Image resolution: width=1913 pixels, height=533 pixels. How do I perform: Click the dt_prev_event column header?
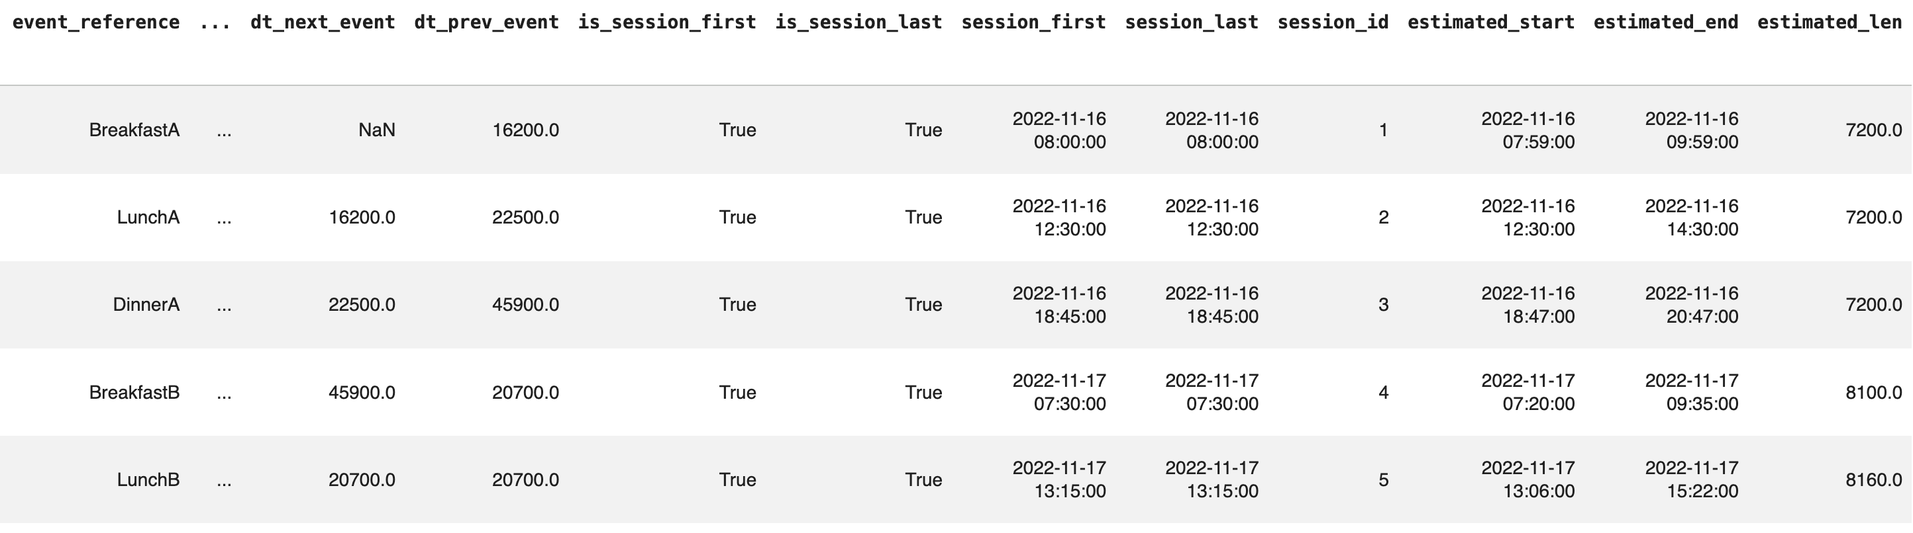click(486, 22)
